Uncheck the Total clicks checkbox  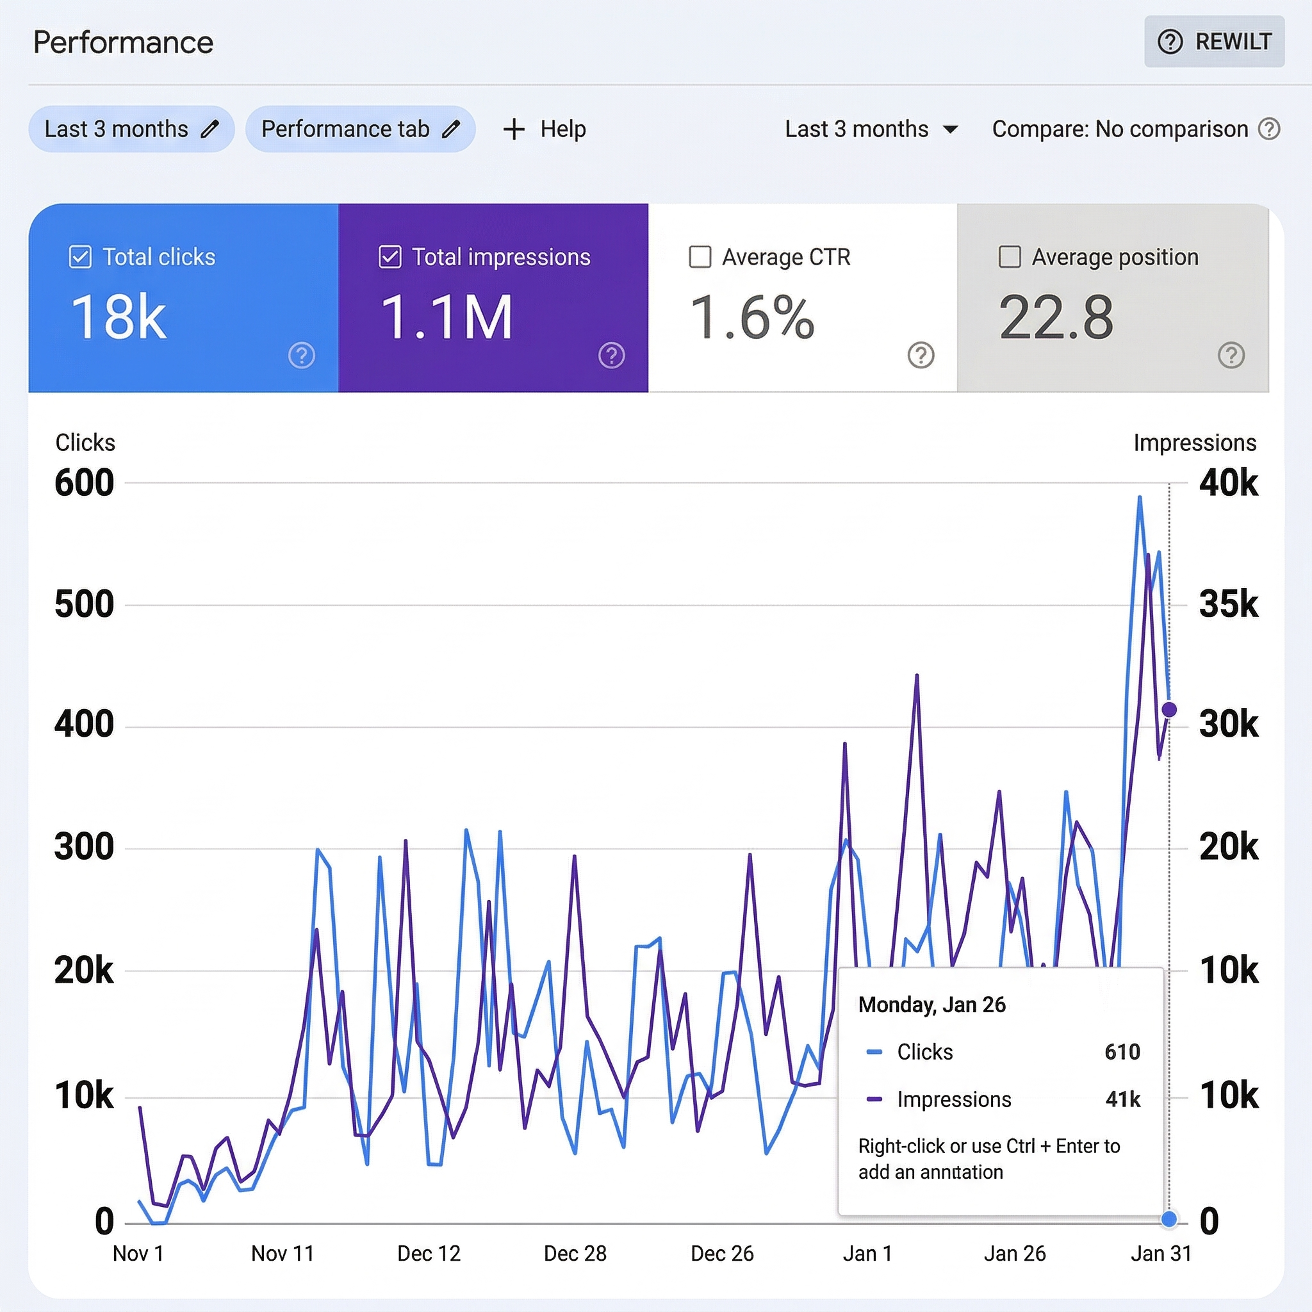coord(79,257)
